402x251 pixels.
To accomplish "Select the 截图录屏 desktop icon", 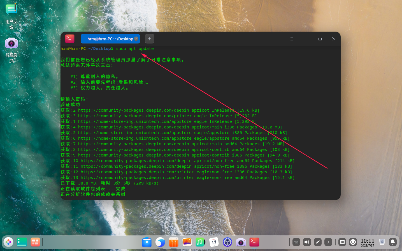I will 11,50.
